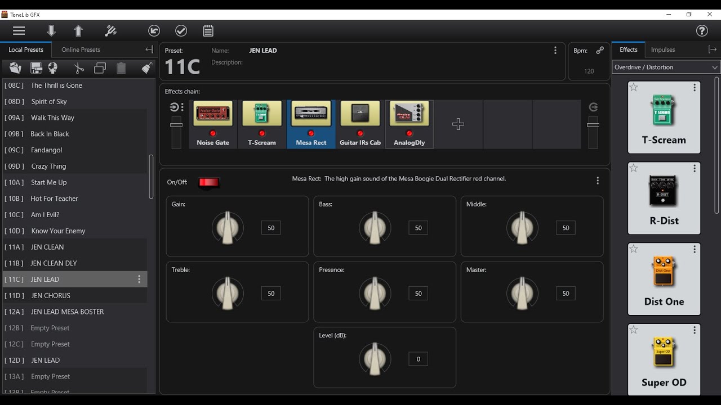Viewport: 721px width, 405px height.
Task: Click the upload arrow toolbar icon
Action: (78, 31)
